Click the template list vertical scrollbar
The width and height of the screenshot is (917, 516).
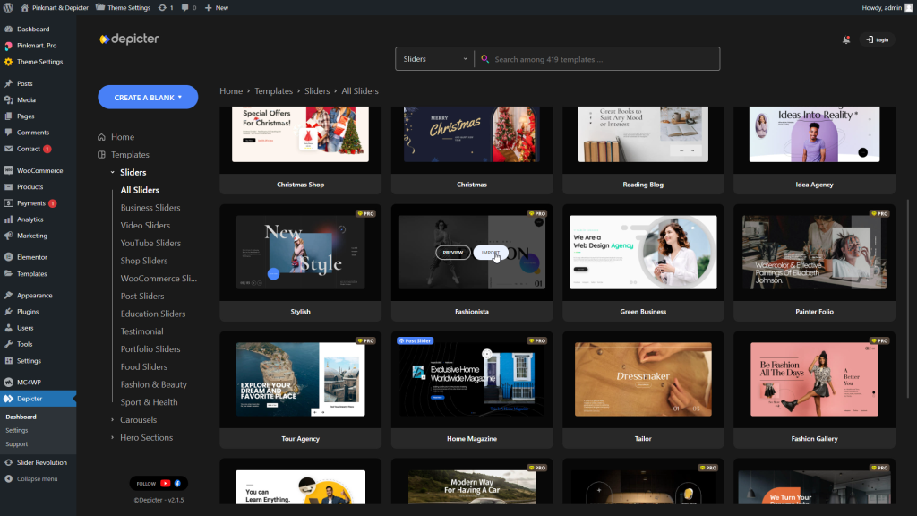pyautogui.click(x=908, y=298)
